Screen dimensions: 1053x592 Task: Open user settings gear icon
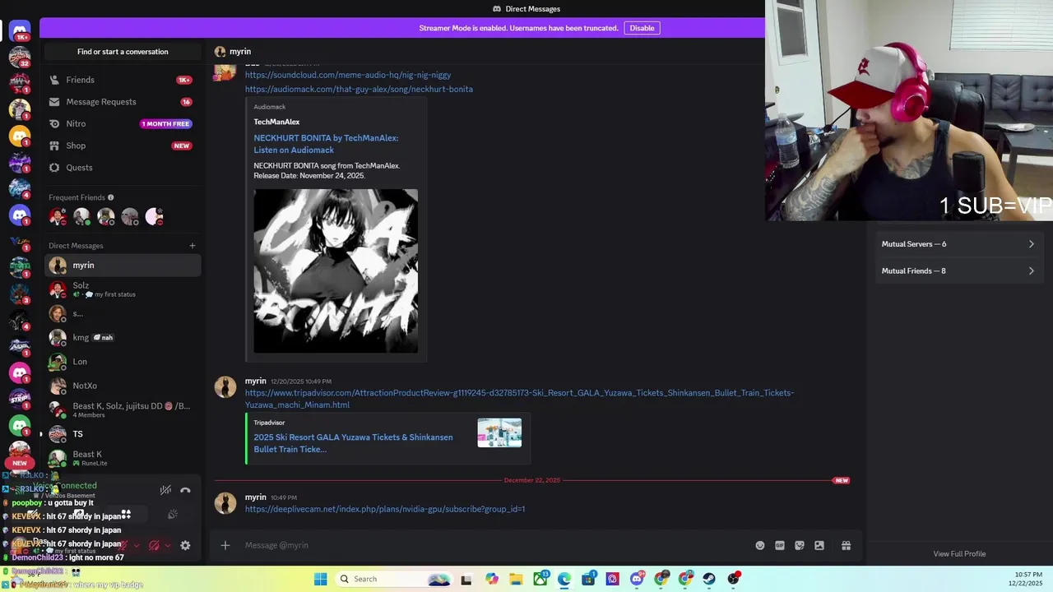click(x=185, y=545)
